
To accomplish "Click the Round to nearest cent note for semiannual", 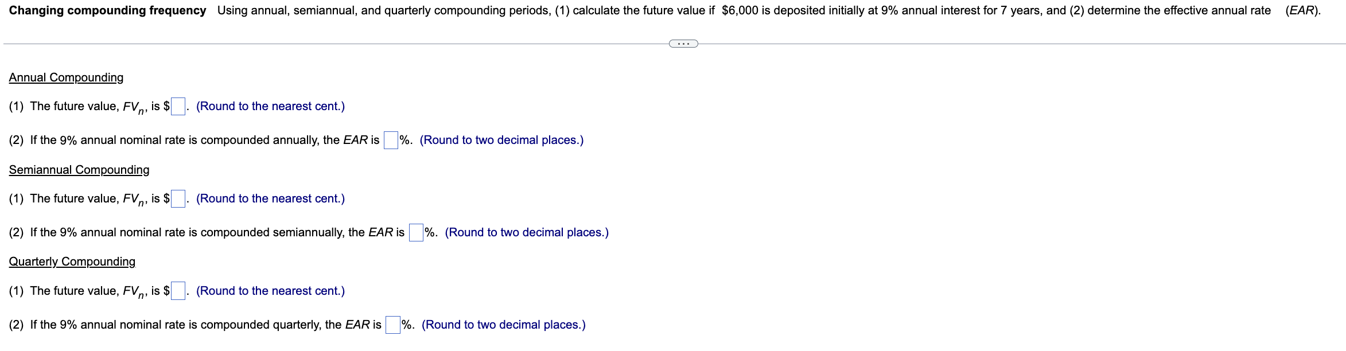I will [270, 198].
